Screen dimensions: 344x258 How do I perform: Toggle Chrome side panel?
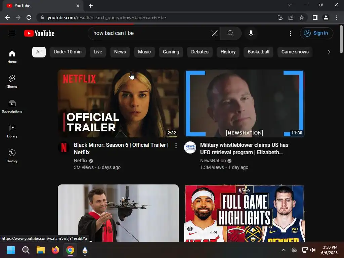(x=315, y=17)
